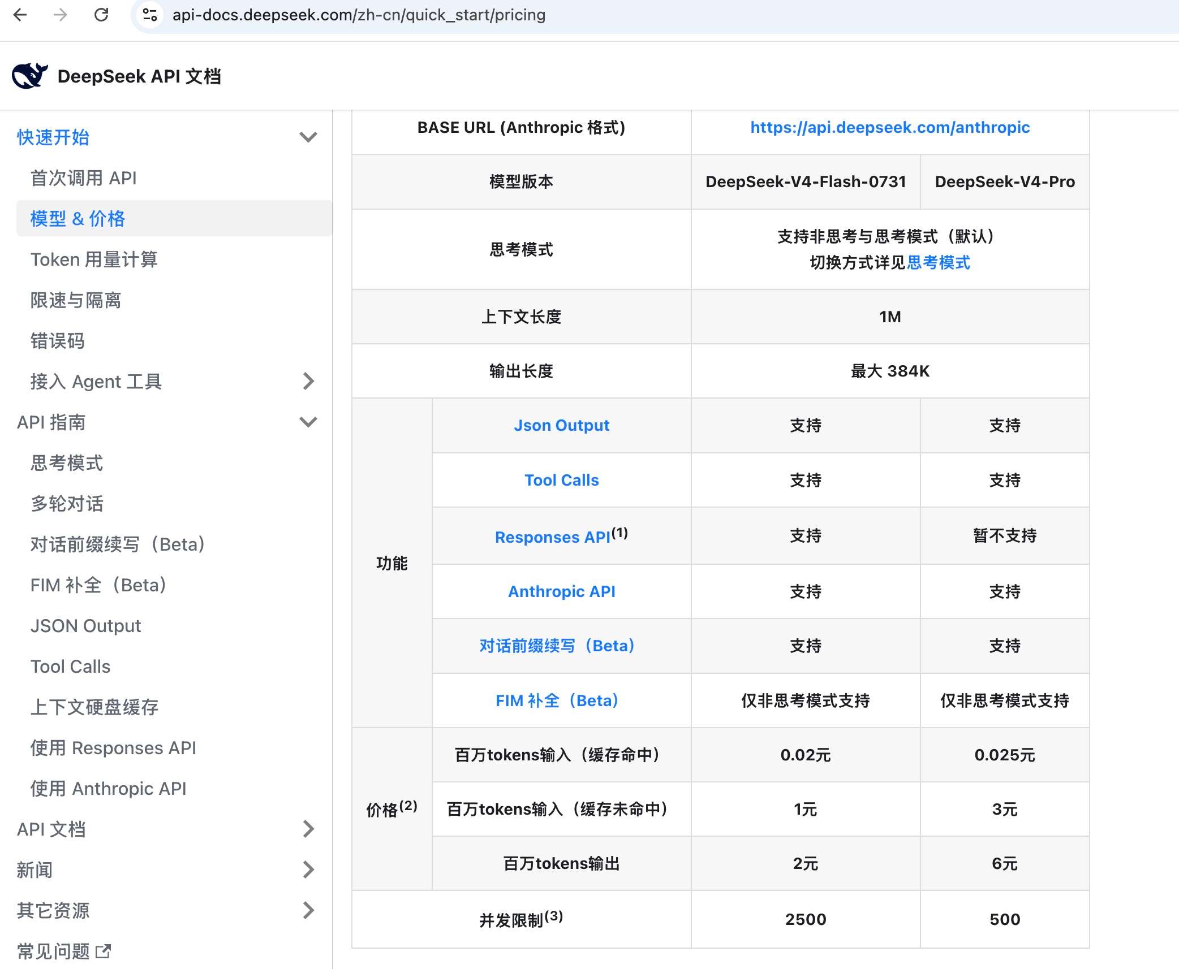Click the 2元 output price
Image resolution: width=1179 pixels, height=969 pixels.
coord(806,863)
